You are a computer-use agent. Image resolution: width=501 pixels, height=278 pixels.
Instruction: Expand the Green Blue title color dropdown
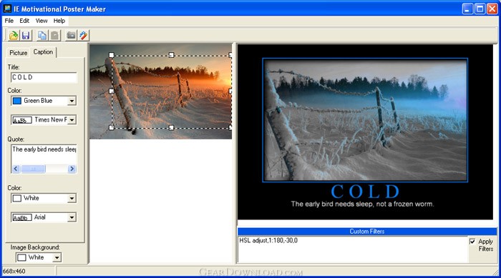72,101
